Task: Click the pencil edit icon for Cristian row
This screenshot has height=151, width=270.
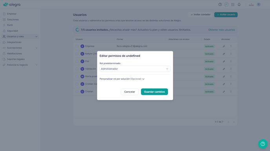Action: pyautogui.click(x=224, y=92)
